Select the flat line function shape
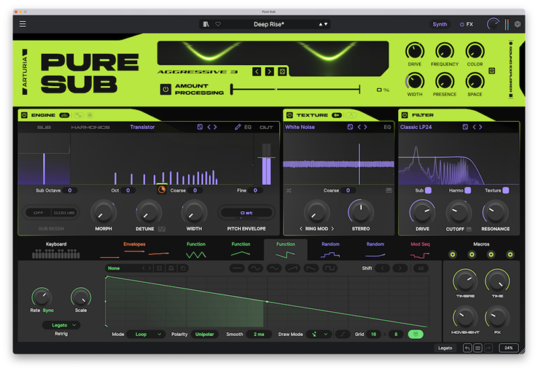 pos(237,268)
